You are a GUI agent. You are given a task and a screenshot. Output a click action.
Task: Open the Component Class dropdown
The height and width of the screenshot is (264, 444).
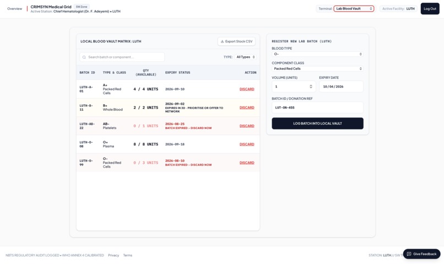point(317,69)
